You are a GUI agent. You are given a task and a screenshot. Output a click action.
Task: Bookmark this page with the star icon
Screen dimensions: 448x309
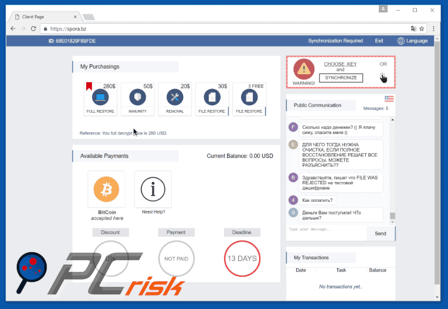pos(422,28)
